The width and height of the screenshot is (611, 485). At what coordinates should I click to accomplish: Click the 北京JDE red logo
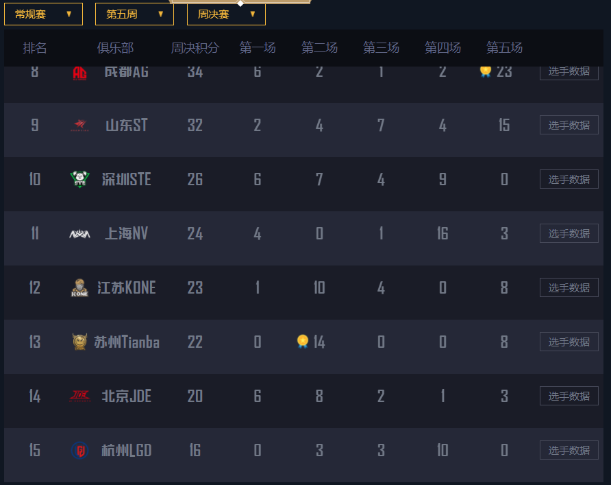click(80, 396)
